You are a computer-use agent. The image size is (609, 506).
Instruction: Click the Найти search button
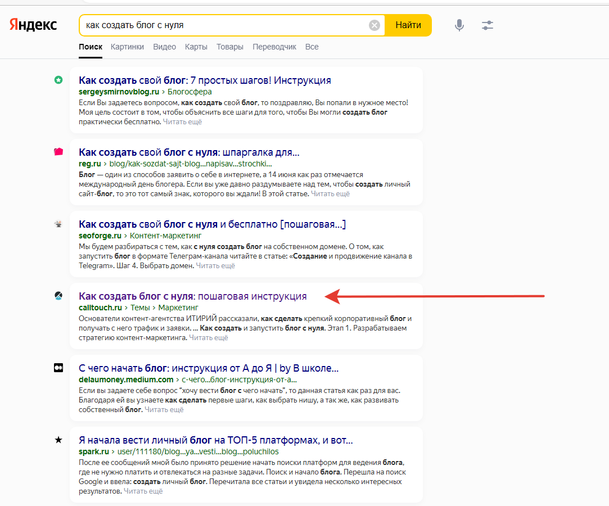(408, 25)
